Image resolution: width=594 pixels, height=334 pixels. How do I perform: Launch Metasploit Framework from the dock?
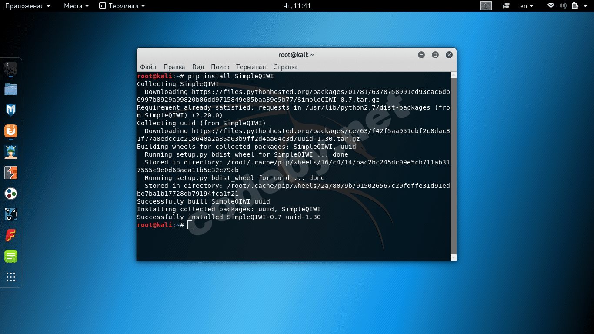[11, 110]
